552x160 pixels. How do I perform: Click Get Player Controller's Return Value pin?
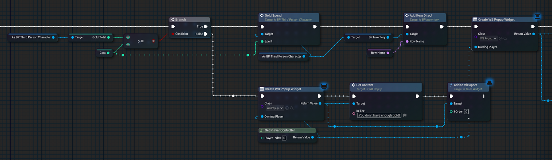tap(313, 137)
